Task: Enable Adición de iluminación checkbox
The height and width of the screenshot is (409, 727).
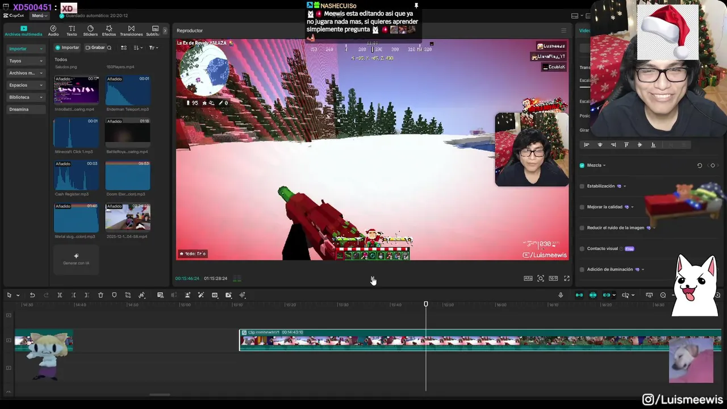Action: point(582,269)
